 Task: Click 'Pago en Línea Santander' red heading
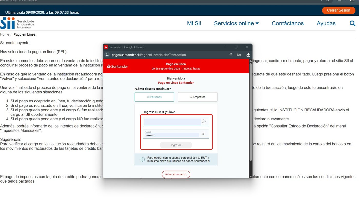point(176,83)
